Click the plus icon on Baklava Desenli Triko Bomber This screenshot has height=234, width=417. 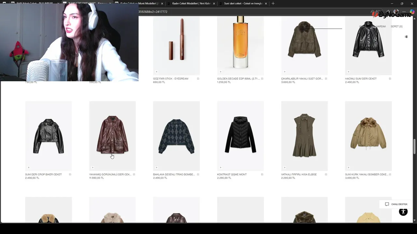(x=156, y=168)
